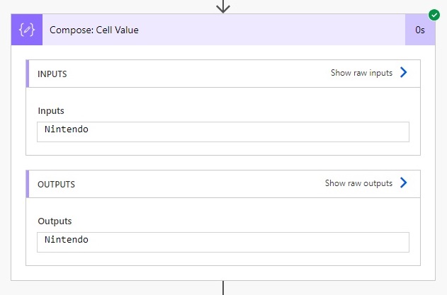
Task: Open Show raw inputs link
Action: (361, 73)
